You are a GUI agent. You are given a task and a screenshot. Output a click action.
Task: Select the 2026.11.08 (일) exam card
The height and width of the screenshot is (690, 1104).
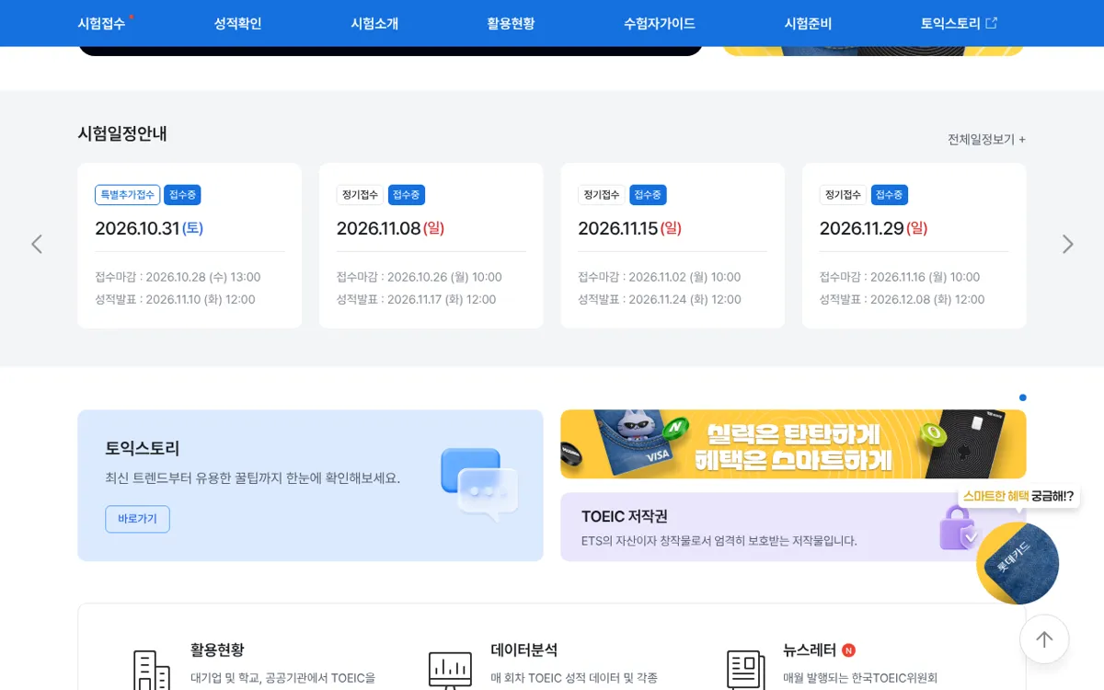pyautogui.click(x=431, y=246)
